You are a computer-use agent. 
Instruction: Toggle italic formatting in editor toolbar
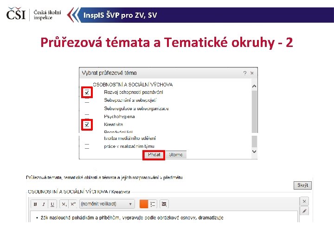point(44,204)
